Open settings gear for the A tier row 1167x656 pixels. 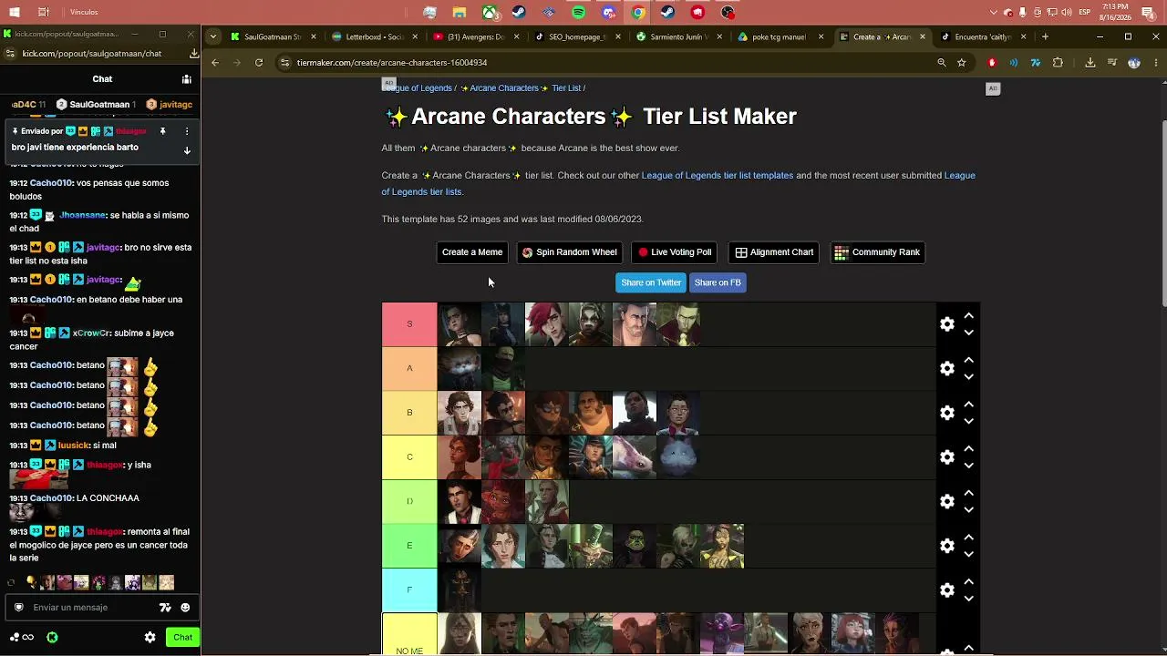(947, 368)
